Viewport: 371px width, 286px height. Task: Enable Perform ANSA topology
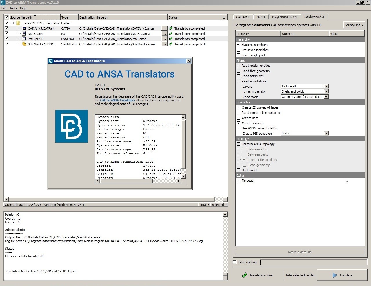tap(239, 144)
